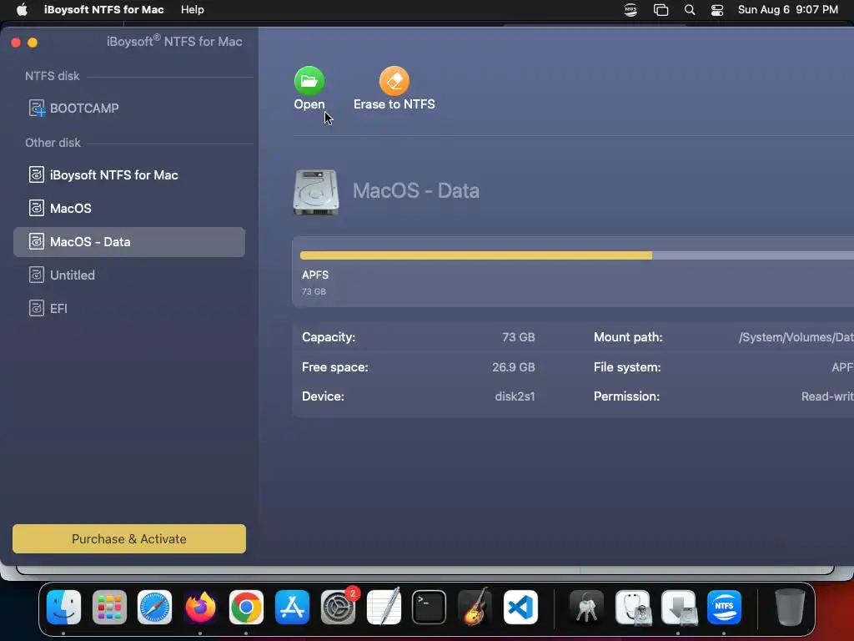Image resolution: width=854 pixels, height=641 pixels.
Task: Open Finder from the Dock
Action: (x=63, y=608)
